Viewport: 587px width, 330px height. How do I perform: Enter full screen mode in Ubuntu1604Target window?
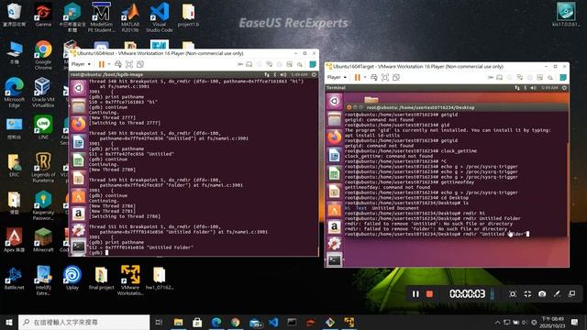pyautogui.click(x=385, y=77)
